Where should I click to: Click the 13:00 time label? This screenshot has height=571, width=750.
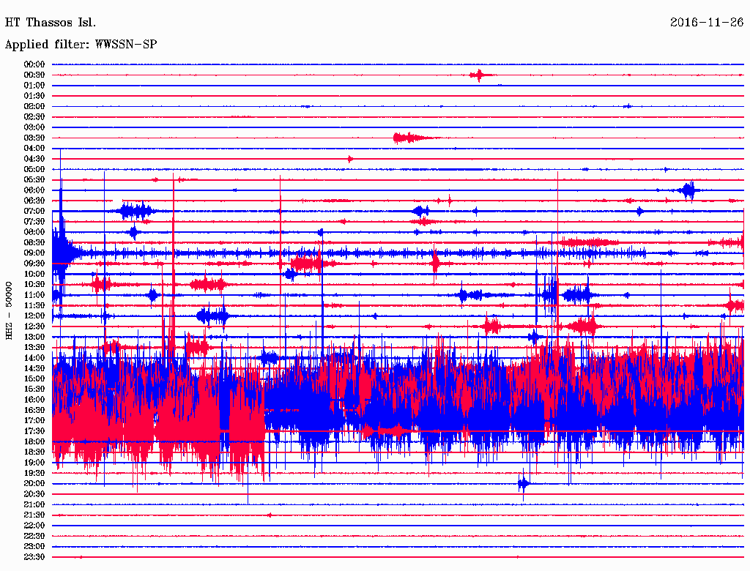(x=34, y=337)
